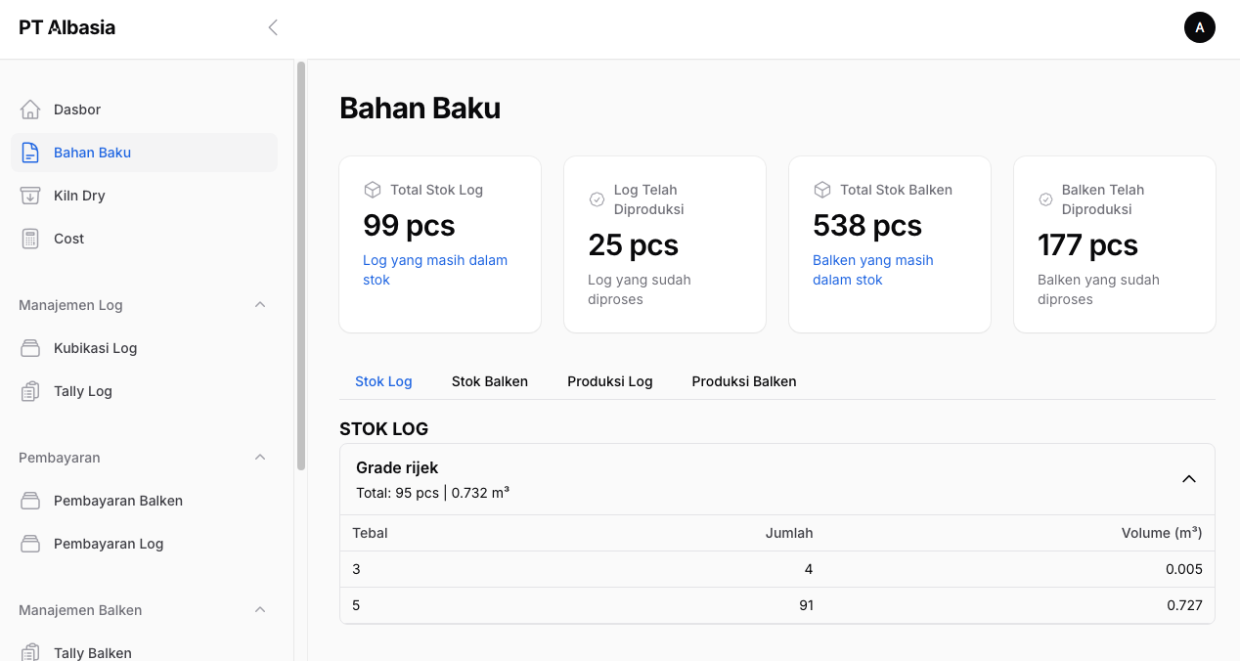Click the Kubikasi Log icon
Viewport: 1240px width, 661px height.
click(30, 348)
